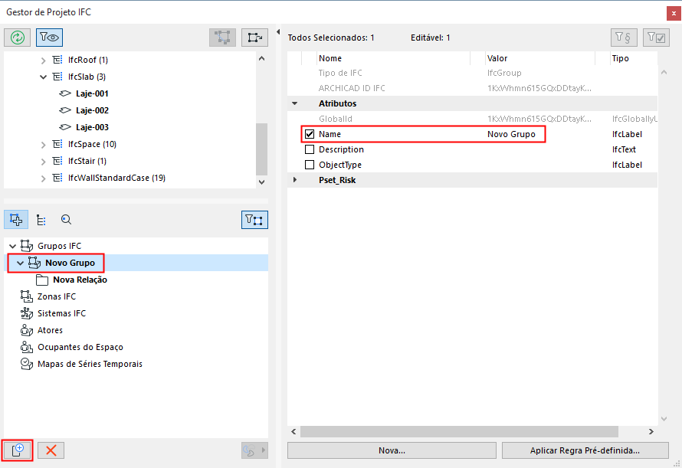Switch to the tree hierarchy view icon
Viewport: 682px width, 468px height.
pos(41,220)
